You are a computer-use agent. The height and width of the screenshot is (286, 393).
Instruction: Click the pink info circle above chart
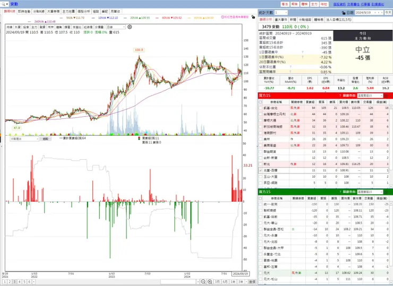pyautogui.click(x=223, y=17)
